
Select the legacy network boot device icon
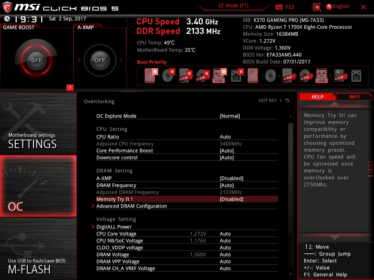pos(356,75)
